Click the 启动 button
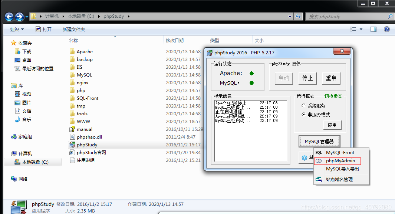The image size is (395, 214). click(x=284, y=78)
